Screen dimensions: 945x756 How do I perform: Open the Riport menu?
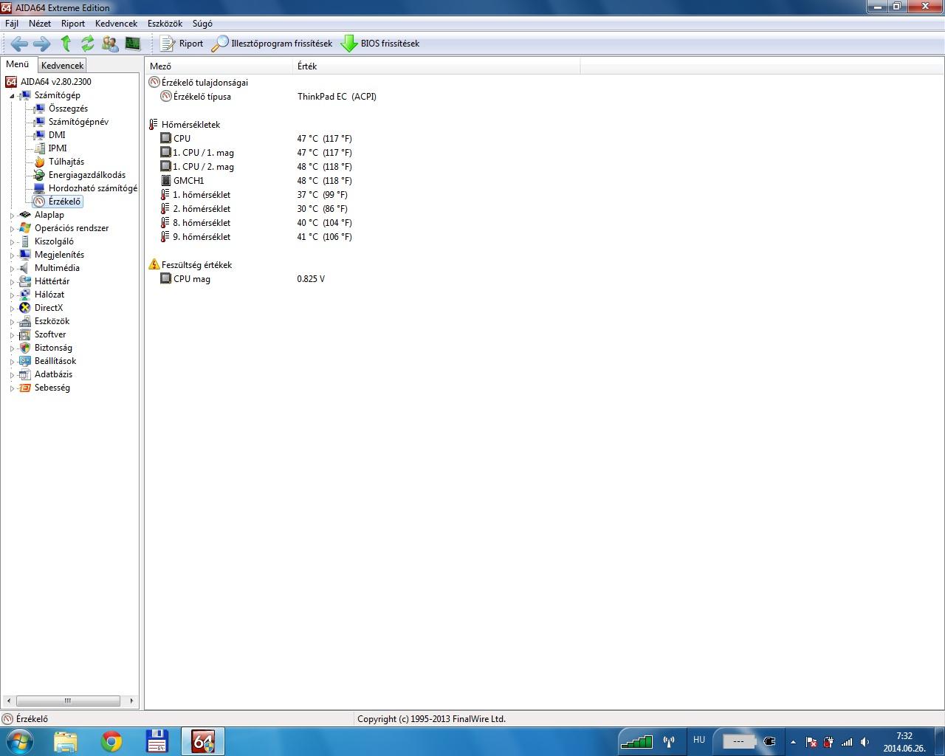pyautogui.click(x=73, y=24)
